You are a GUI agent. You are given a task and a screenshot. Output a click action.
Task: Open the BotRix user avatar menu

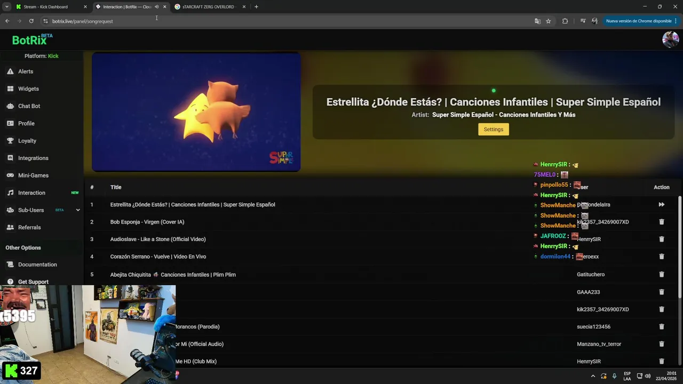click(x=670, y=39)
